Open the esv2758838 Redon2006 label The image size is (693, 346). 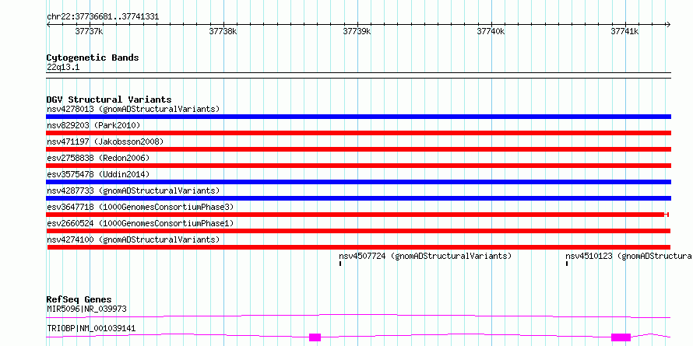98,158
